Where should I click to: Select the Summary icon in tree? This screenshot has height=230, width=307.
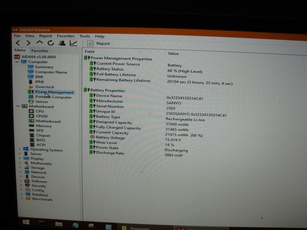click(x=31, y=66)
